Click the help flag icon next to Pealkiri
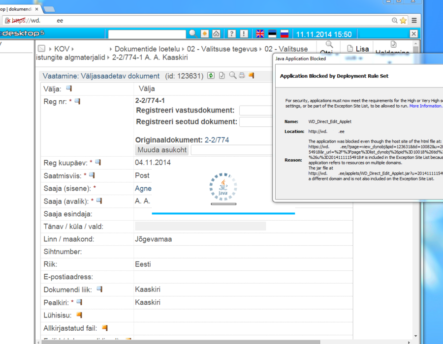Image resolution: width=443 pixels, height=344 pixels. tap(79, 302)
